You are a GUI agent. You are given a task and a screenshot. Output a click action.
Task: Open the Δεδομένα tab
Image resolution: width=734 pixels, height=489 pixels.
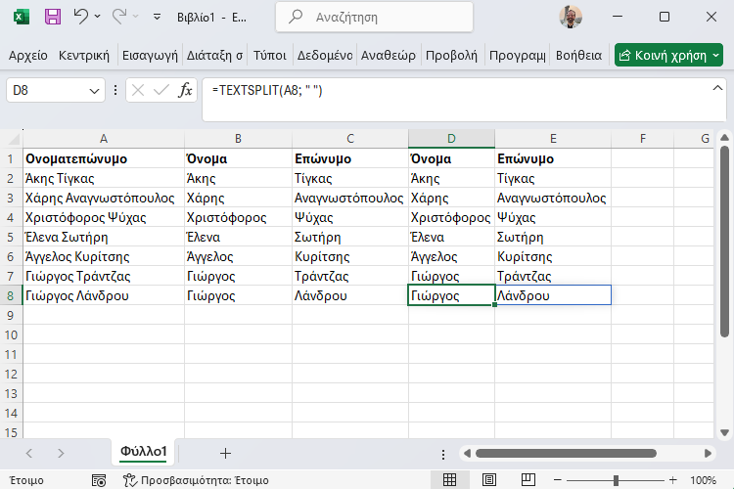click(x=325, y=55)
